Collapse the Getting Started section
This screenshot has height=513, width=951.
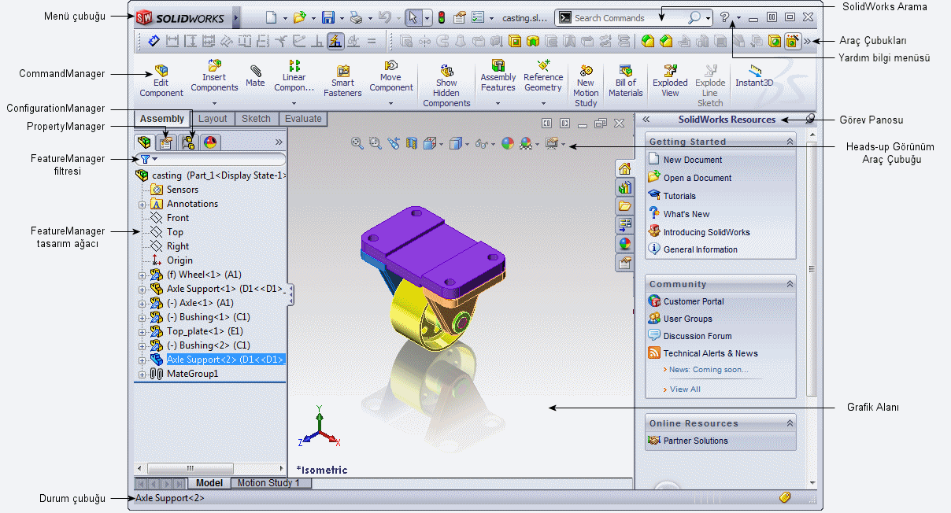pyautogui.click(x=790, y=142)
